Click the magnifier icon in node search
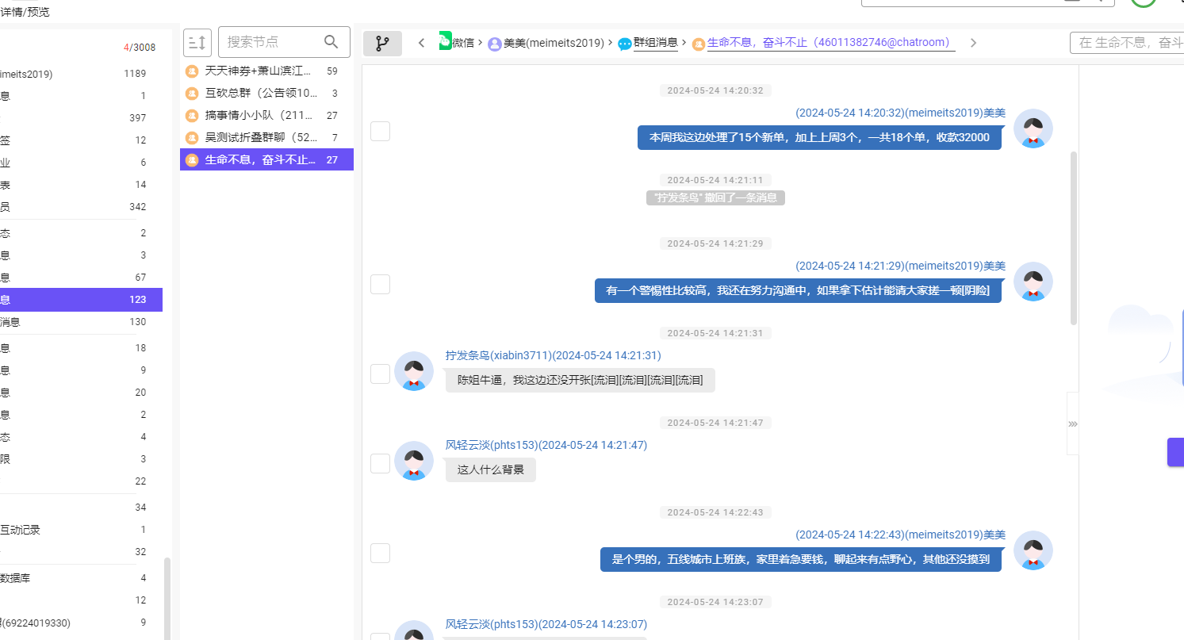Screen dimensions: 1184x640 coord(331,42)
